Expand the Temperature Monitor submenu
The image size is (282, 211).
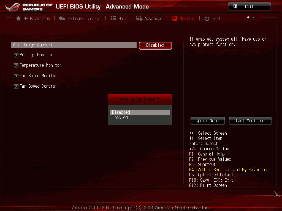pyautogui.click(x=40, y=65)
